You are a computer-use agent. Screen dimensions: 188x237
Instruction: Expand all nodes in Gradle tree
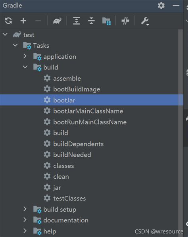(x=77, y=21)
